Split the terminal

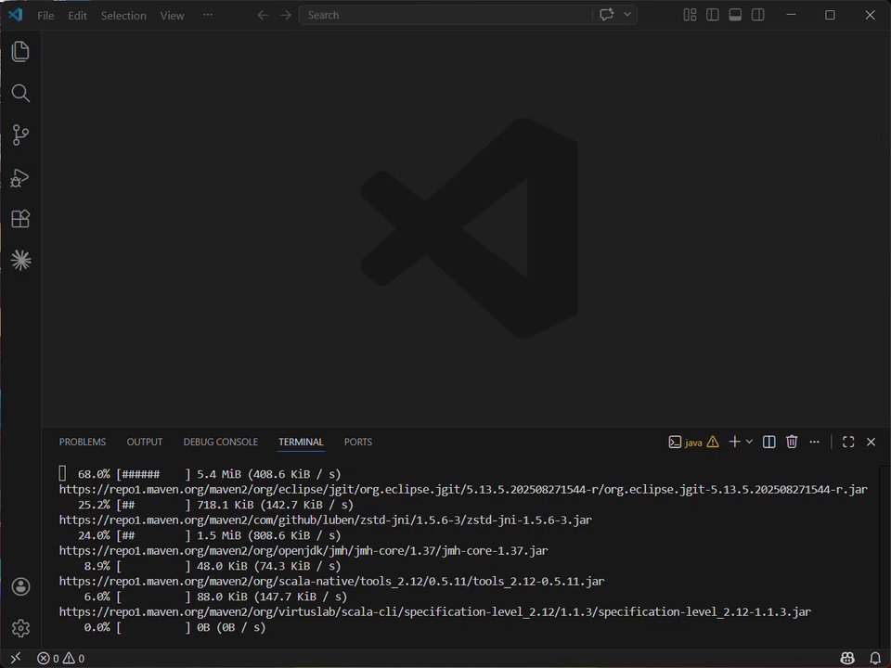pyautogui.click(x=768, y=442)
